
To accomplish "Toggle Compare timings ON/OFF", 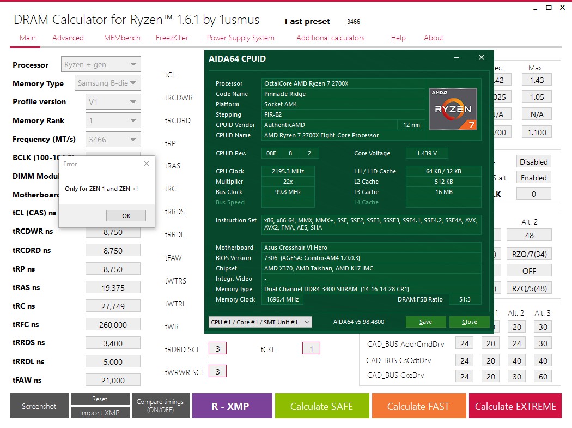I will pyautogui.click(x=161, y=406).
